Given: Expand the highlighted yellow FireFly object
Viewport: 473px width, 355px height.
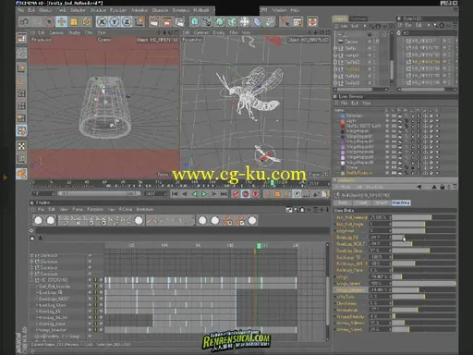Looking at the screenshot, I should click(335, 69).
